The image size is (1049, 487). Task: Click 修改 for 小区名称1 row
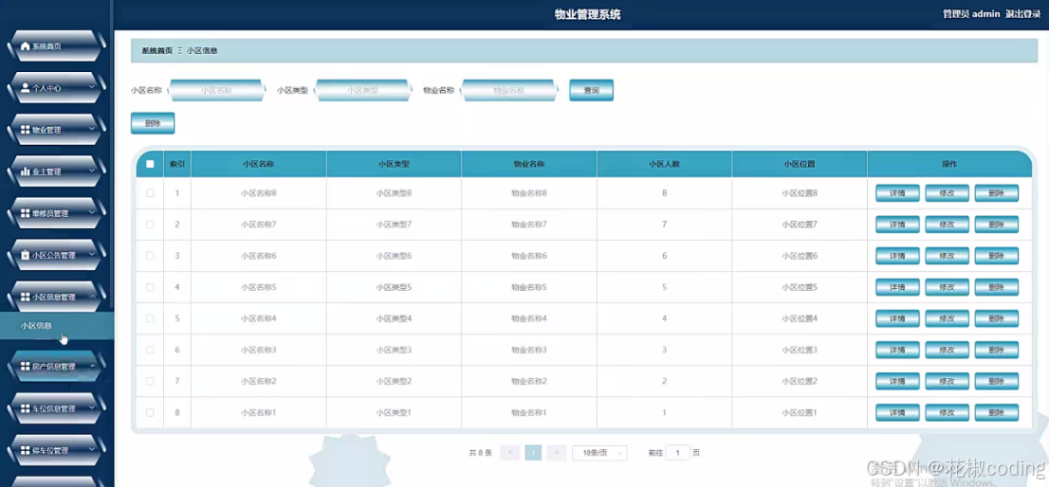pyautogui.click(x=947, y=413)
